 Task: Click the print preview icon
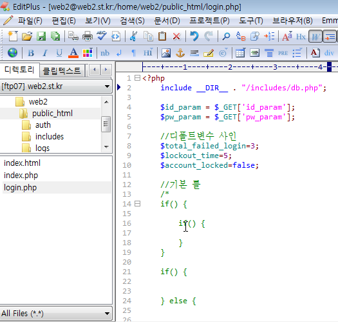pyautogui.click(x=73, y=36)
